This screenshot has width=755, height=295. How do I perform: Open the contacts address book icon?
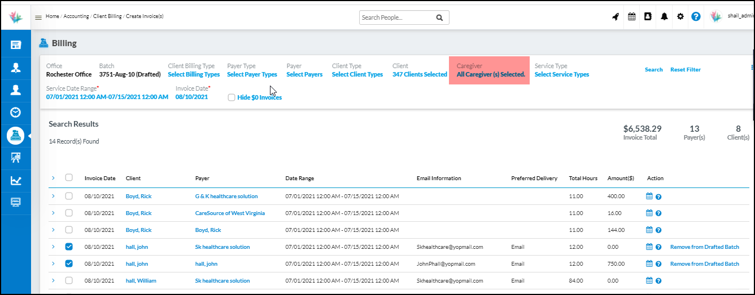(648, 17)
